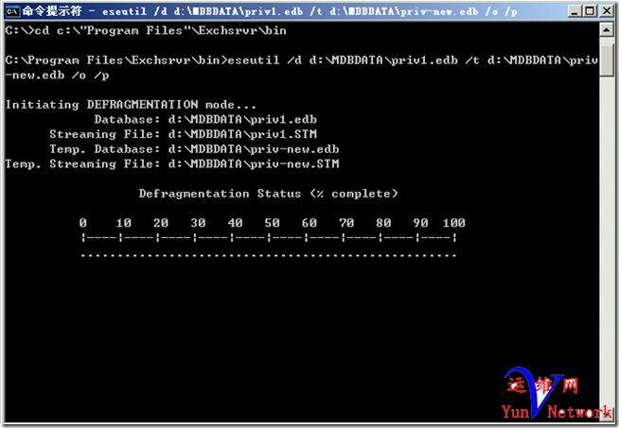
Task: Click the 'Temp. Streaming File' priv-new.STM line
Action: (172, 164)
